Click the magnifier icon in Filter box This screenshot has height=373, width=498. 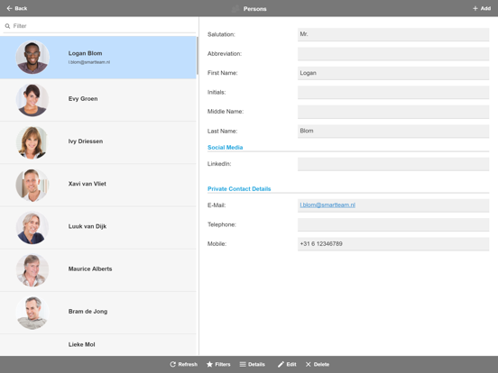pyautogui.click(x=7, y=26)
